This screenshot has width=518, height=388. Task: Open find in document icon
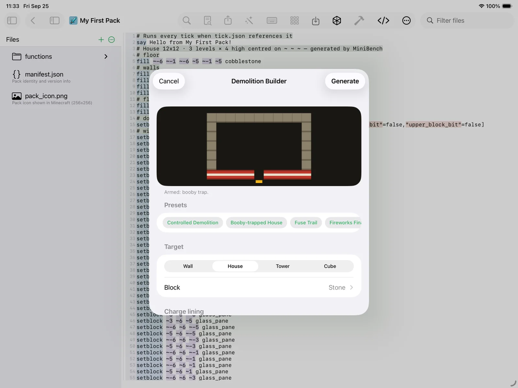click(x=208, y=20)
